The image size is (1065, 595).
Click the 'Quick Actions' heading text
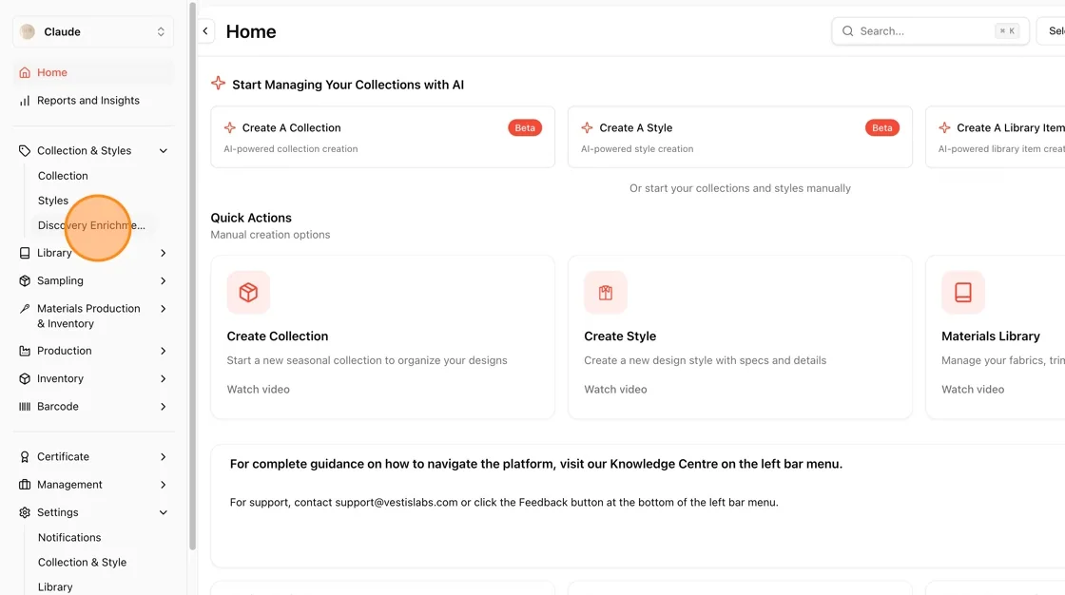click(x=251, y=218)
